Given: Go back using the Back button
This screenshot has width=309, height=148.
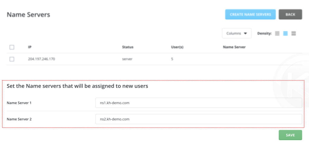Looking at the screenshot, I should 290,14.
